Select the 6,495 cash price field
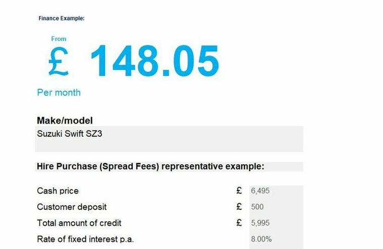 pyautogui.click(x=276, y=191)
